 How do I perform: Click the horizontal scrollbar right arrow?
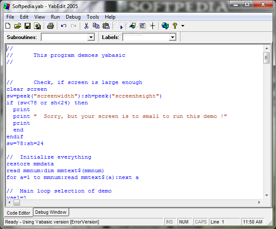click(x=259, y=202)
